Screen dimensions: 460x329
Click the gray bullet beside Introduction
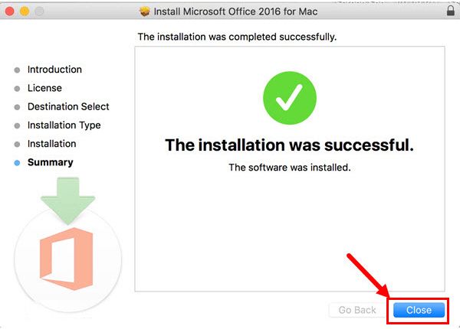(17, 70)
